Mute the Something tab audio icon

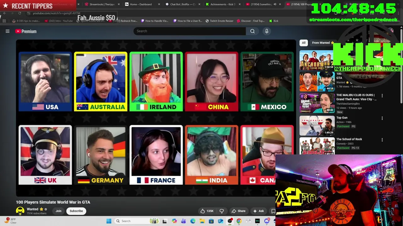[275, 4]
